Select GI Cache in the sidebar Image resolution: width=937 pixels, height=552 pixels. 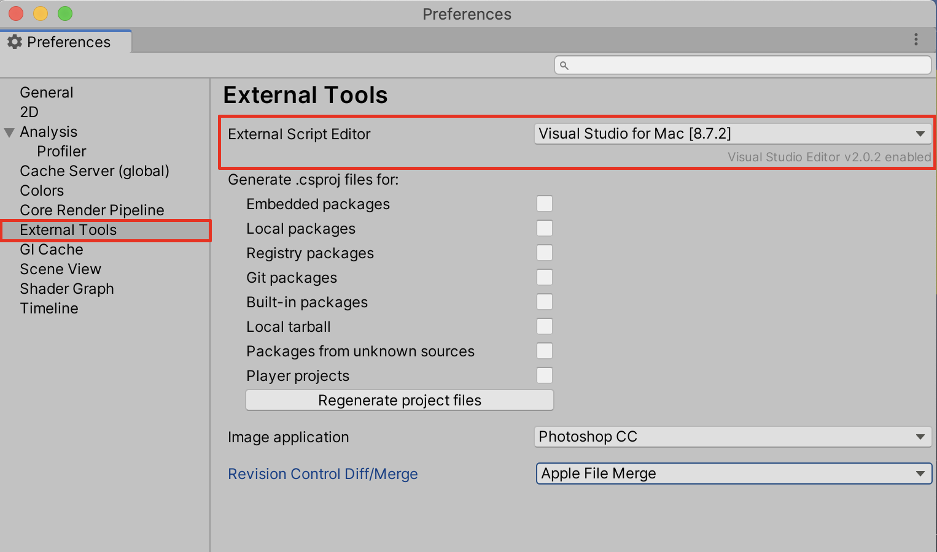[x=52, y=250]
